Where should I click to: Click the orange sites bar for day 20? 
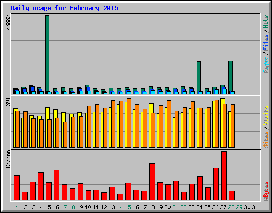169,124
